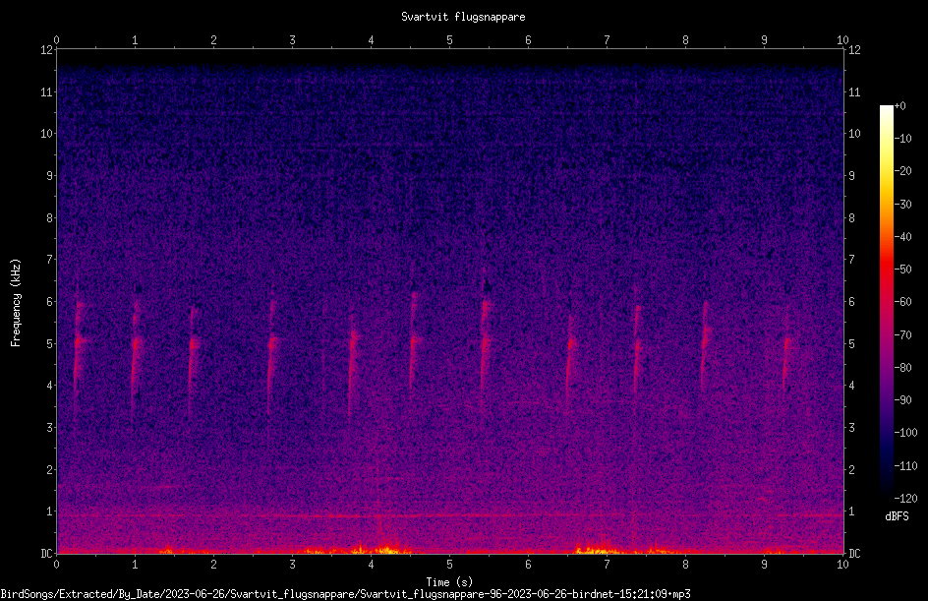Viewport: 928px width, 601px height.
Task: Click the '-30' color scale label
Action: point(902,205)
